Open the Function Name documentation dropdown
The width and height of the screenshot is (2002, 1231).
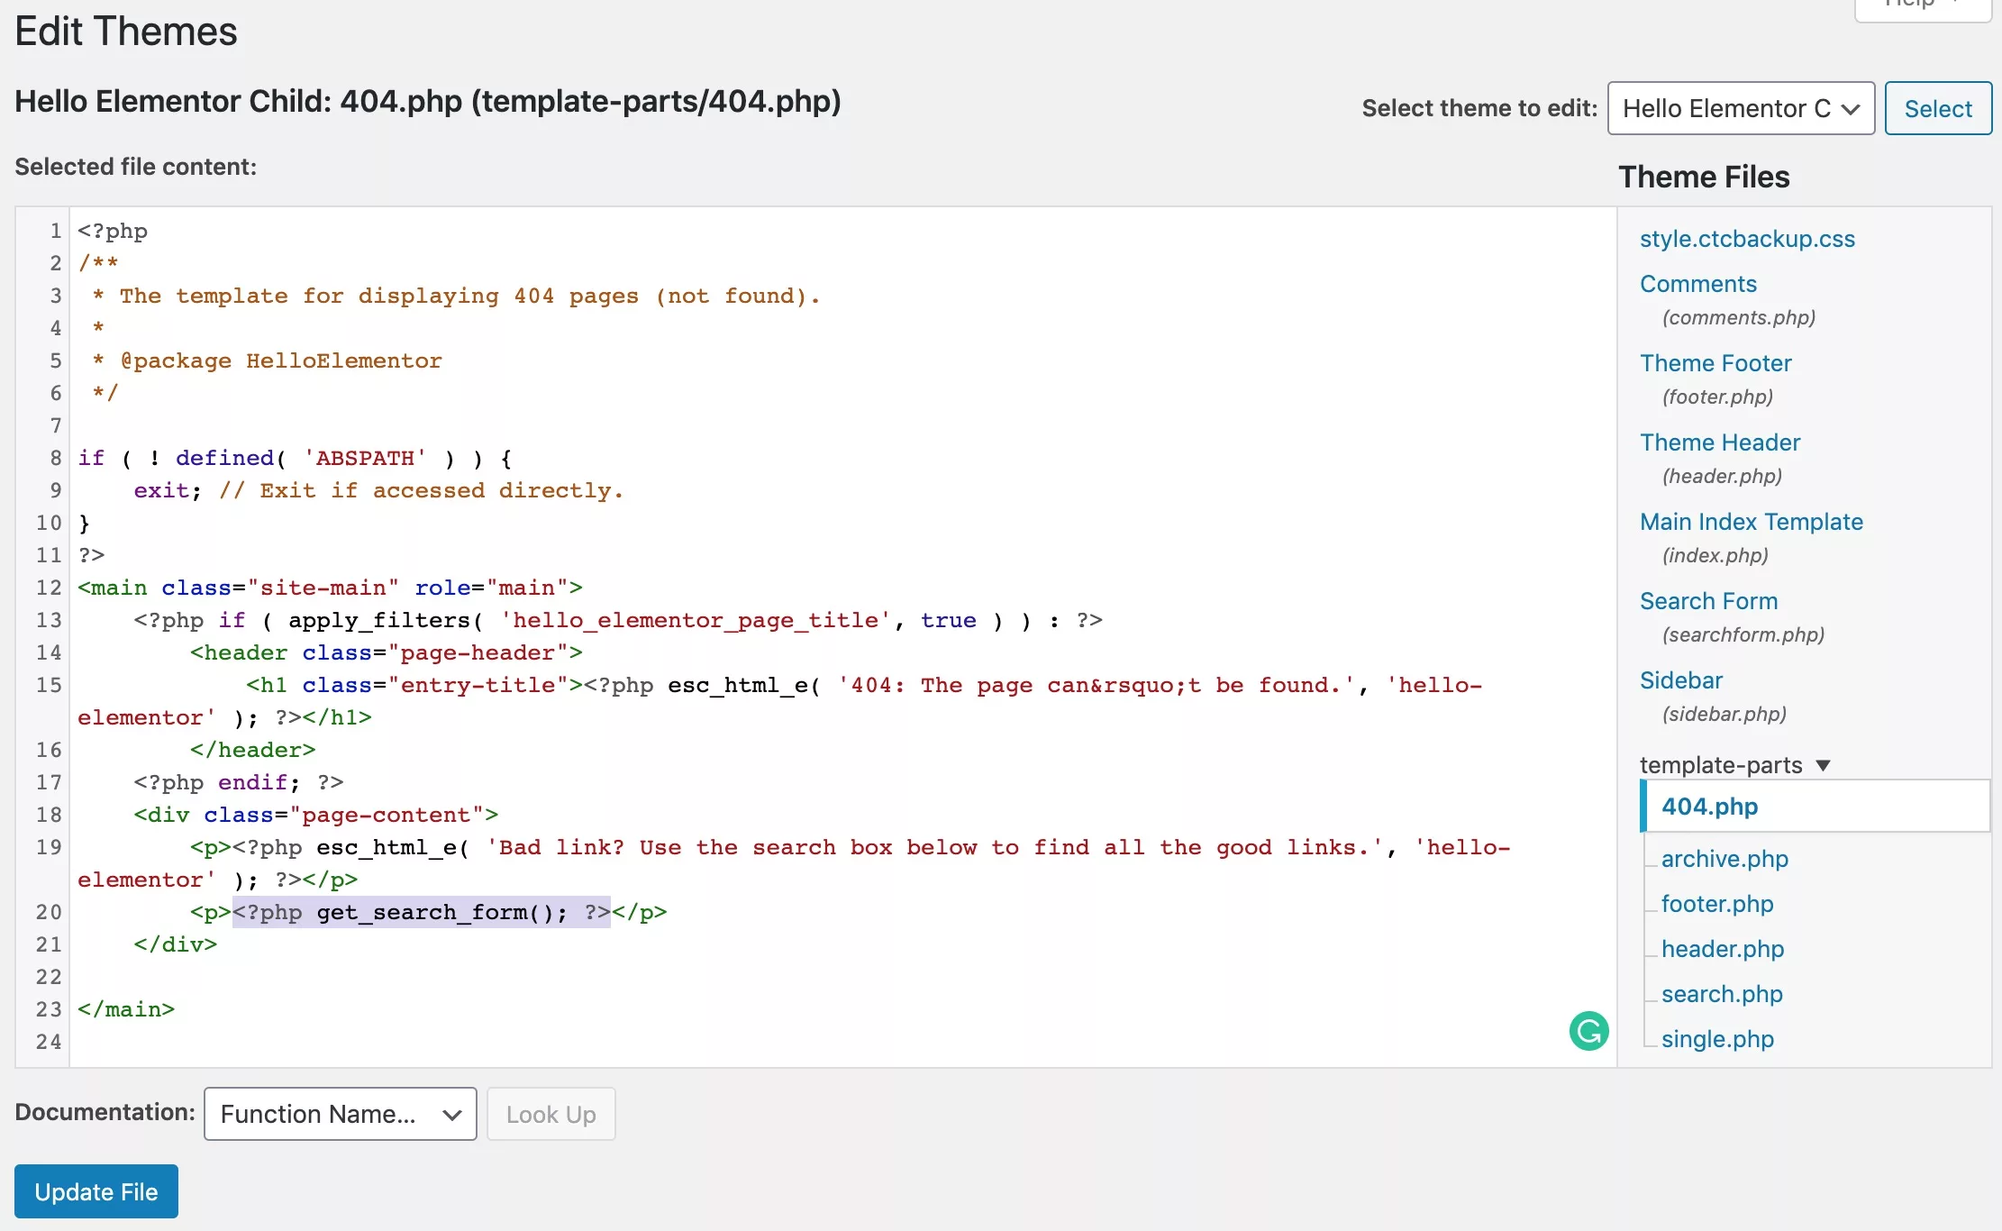click(x=341, y=1114)
